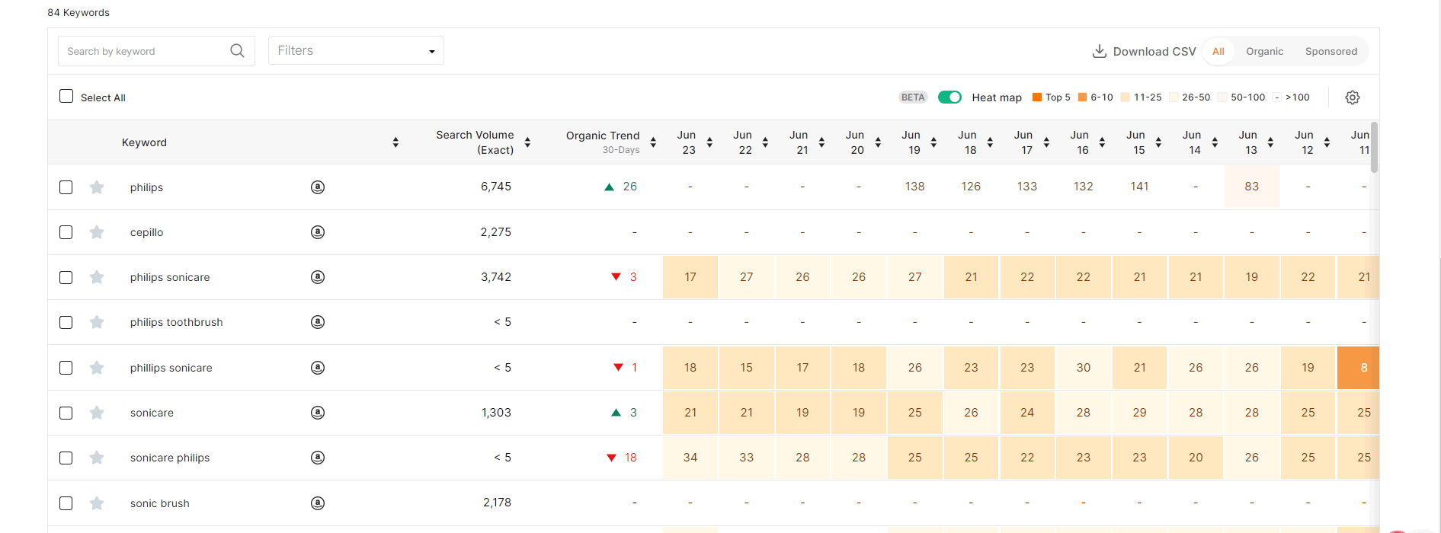Check the sonic brush row checkbox

pos(66,503)
